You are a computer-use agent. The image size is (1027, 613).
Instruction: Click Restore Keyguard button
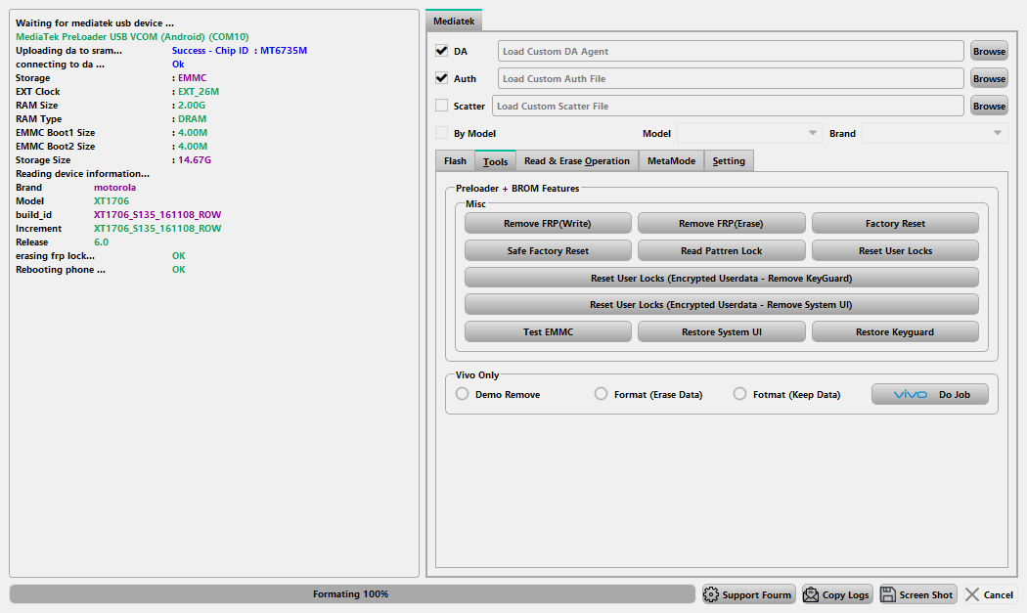[x=895, y=332]
